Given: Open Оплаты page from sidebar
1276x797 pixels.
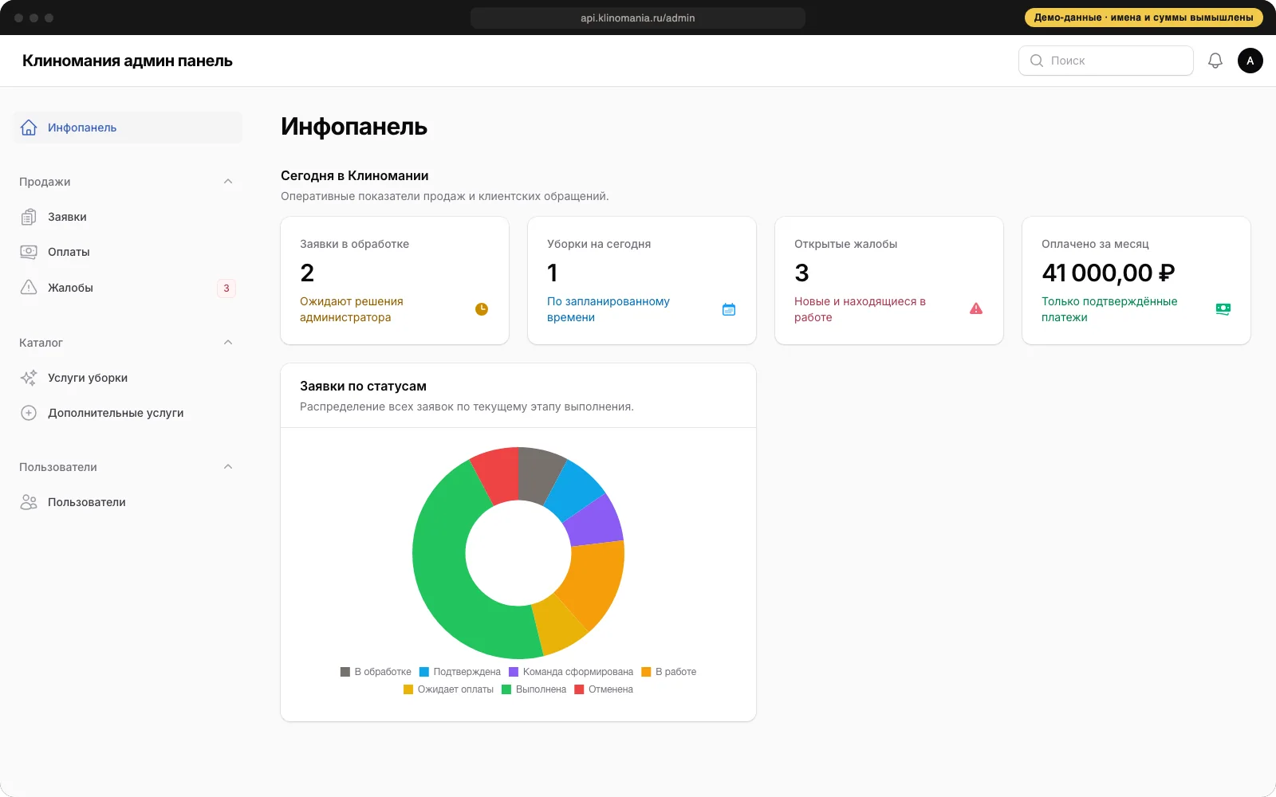Looking at the screenshot, I should (128, 252).
